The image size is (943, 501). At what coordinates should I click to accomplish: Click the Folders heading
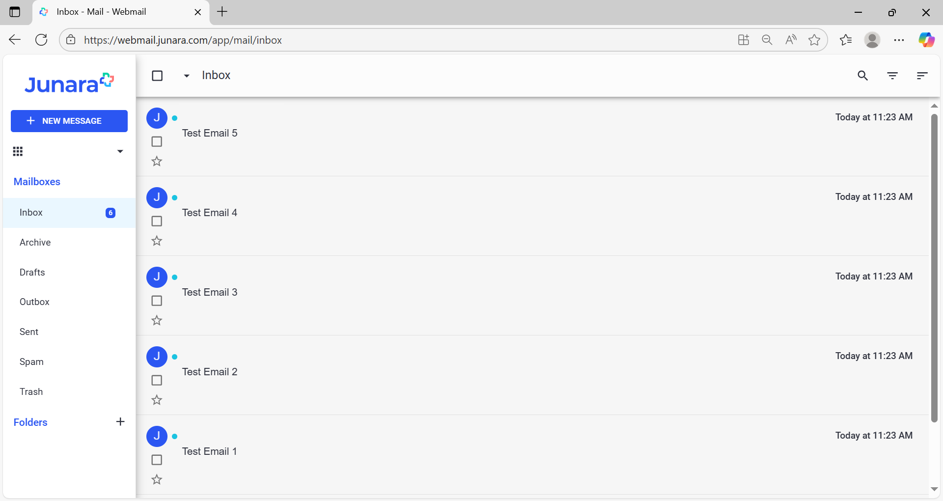tap(30, 422)
